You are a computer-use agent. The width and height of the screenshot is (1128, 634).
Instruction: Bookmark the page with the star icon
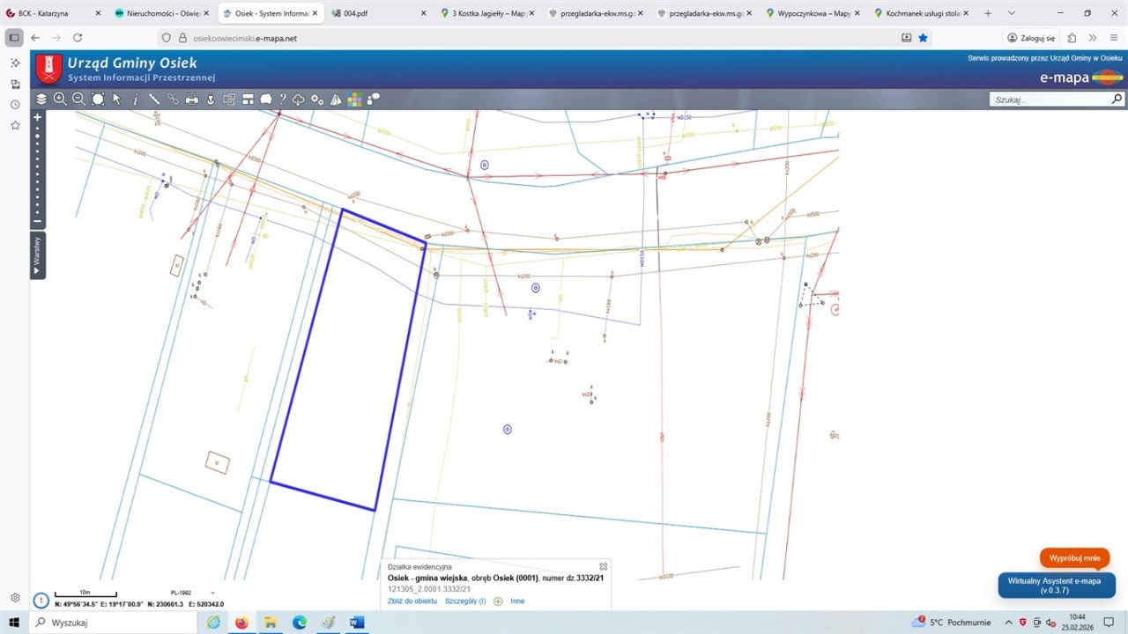pos(923,38)
